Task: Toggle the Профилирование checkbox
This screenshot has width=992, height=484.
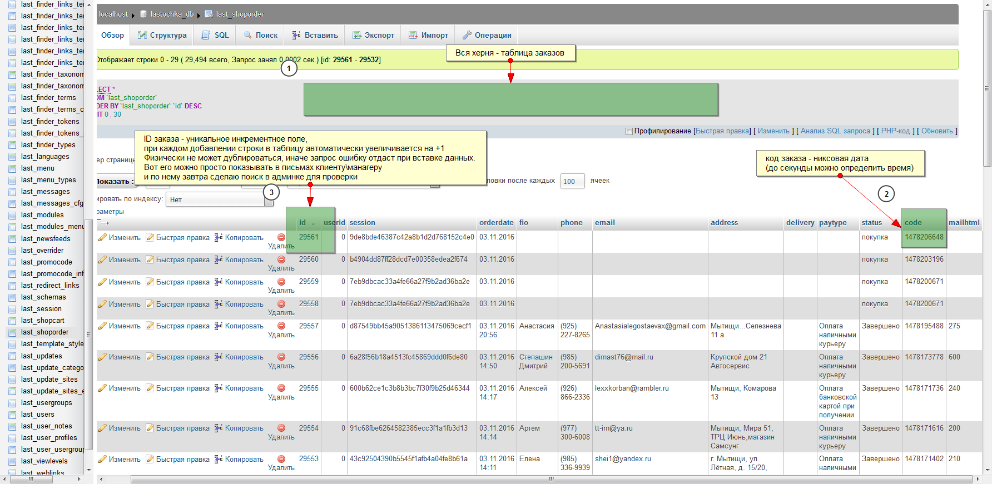Action: (629, 132)
